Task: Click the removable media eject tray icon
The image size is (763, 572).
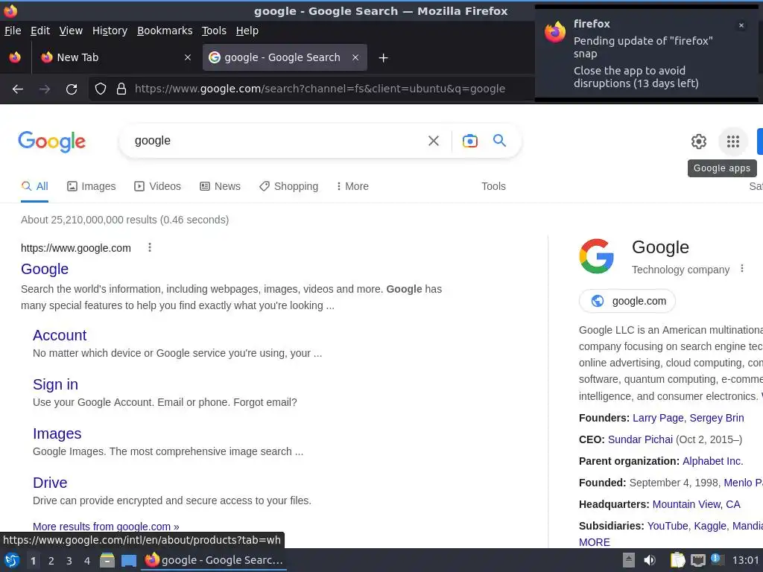Action: tap(629, 560)
